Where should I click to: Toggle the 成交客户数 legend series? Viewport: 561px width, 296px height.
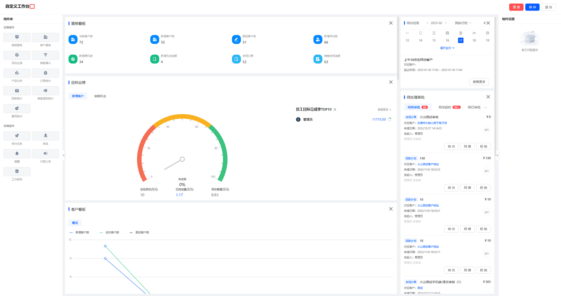click(109, 233)
